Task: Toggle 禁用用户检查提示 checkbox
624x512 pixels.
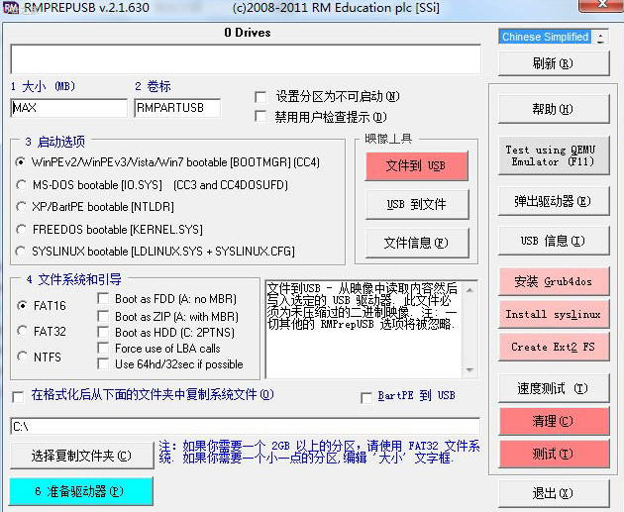Action: [260, 116]
